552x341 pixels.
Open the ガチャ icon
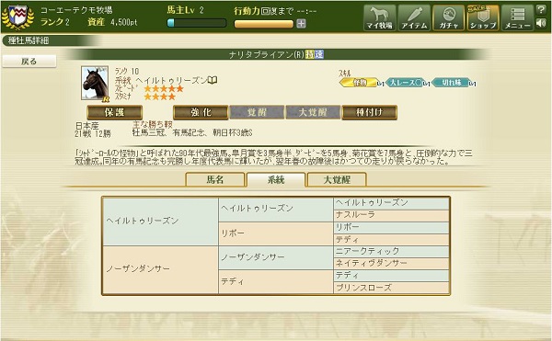point(449,17)
